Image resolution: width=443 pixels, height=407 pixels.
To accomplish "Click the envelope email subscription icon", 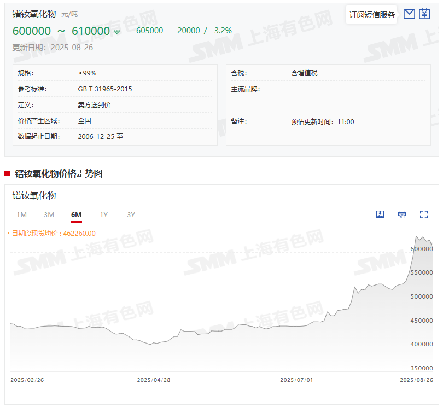I will tap(409, 14).
